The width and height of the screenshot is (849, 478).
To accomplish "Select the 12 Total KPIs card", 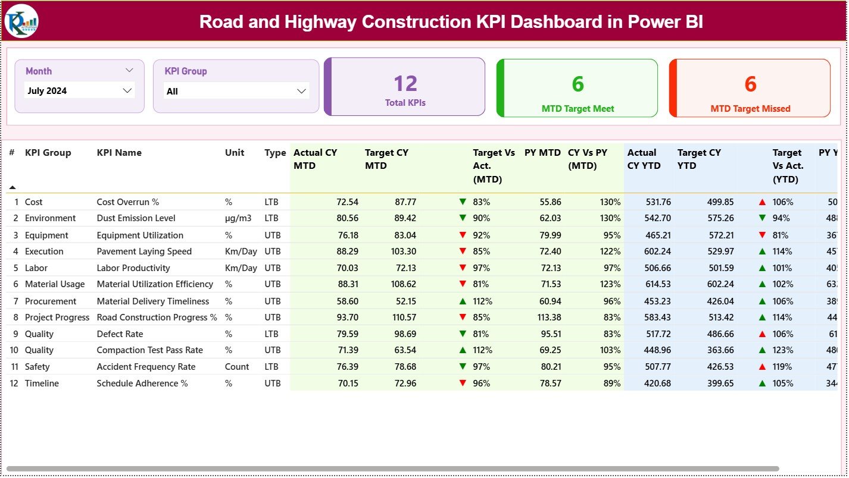I will (404, 86).
